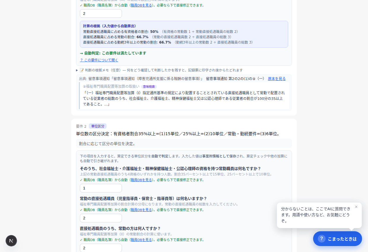
Task: Click the ⑨福祉専門職員配置等加算の取扱い citation title
Action: click(111, 87)
